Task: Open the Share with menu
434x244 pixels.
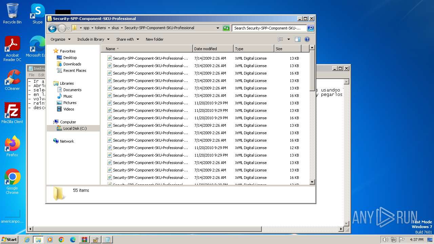Action: pyautogui.click(x=127, y=39)
